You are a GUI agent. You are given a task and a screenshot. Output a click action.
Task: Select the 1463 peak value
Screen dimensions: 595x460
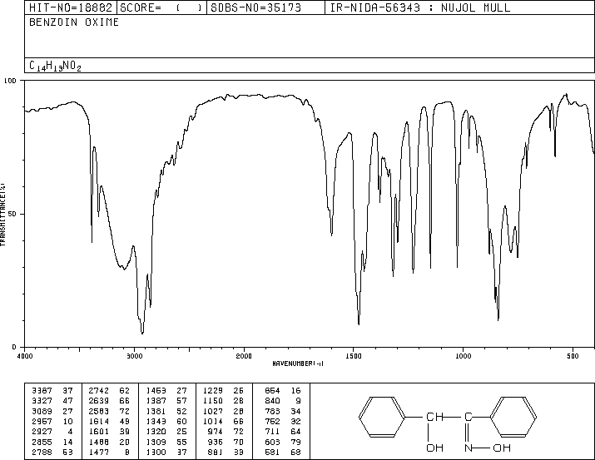pyautogui.click(x=156, y=391)
